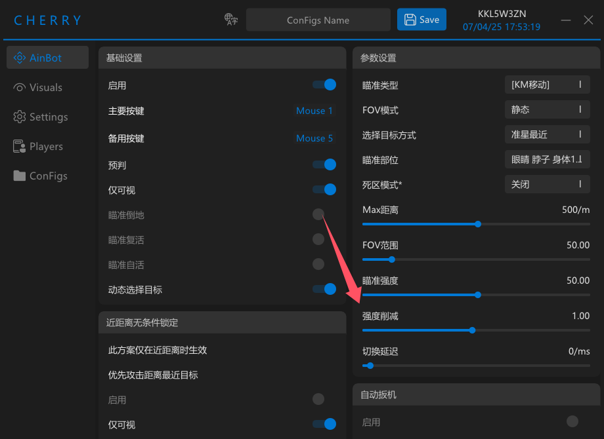The height and width of the screenshot is (439, 604).
Task: Click the FOV范围 slider handle
Action: tap(392, 259)
